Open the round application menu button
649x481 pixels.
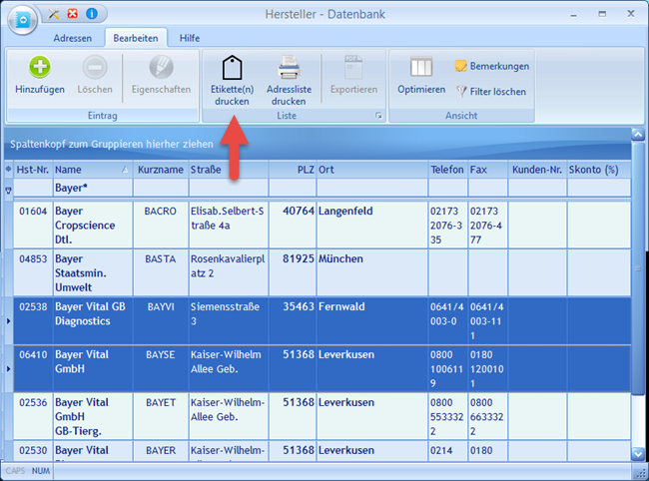coord(24,18)
